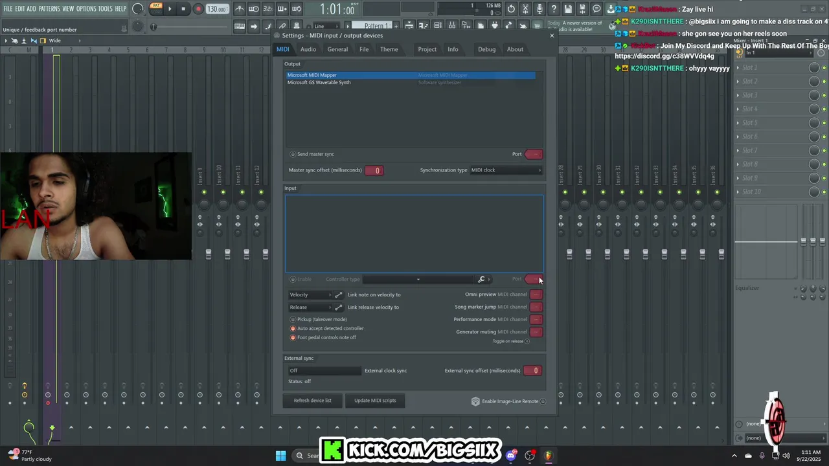Toggle the overdub (blend recording) icon
The image size is (829, 466).
tap(282, 9)
